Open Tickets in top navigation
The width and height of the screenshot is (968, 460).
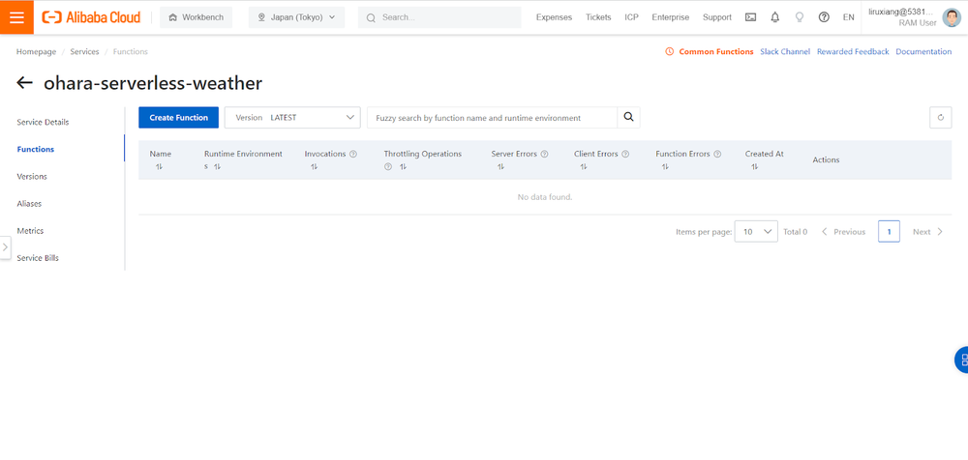click(x=598, y=17)
